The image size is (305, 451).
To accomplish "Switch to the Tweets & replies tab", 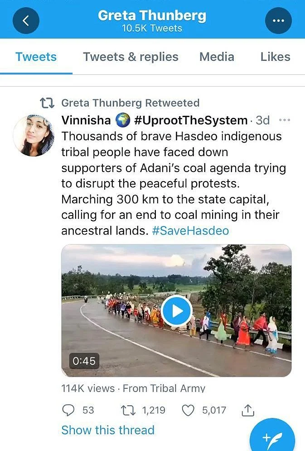I will click(131, 57).
